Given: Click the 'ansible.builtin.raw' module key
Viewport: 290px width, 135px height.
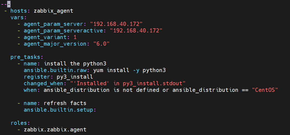Looking at the screenshot, I should coord(55,70).
